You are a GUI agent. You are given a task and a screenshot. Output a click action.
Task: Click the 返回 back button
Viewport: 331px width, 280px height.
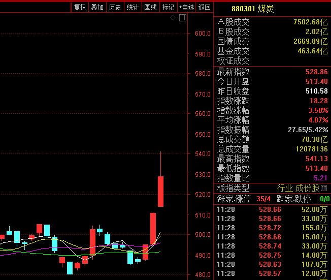click(204, 7)
